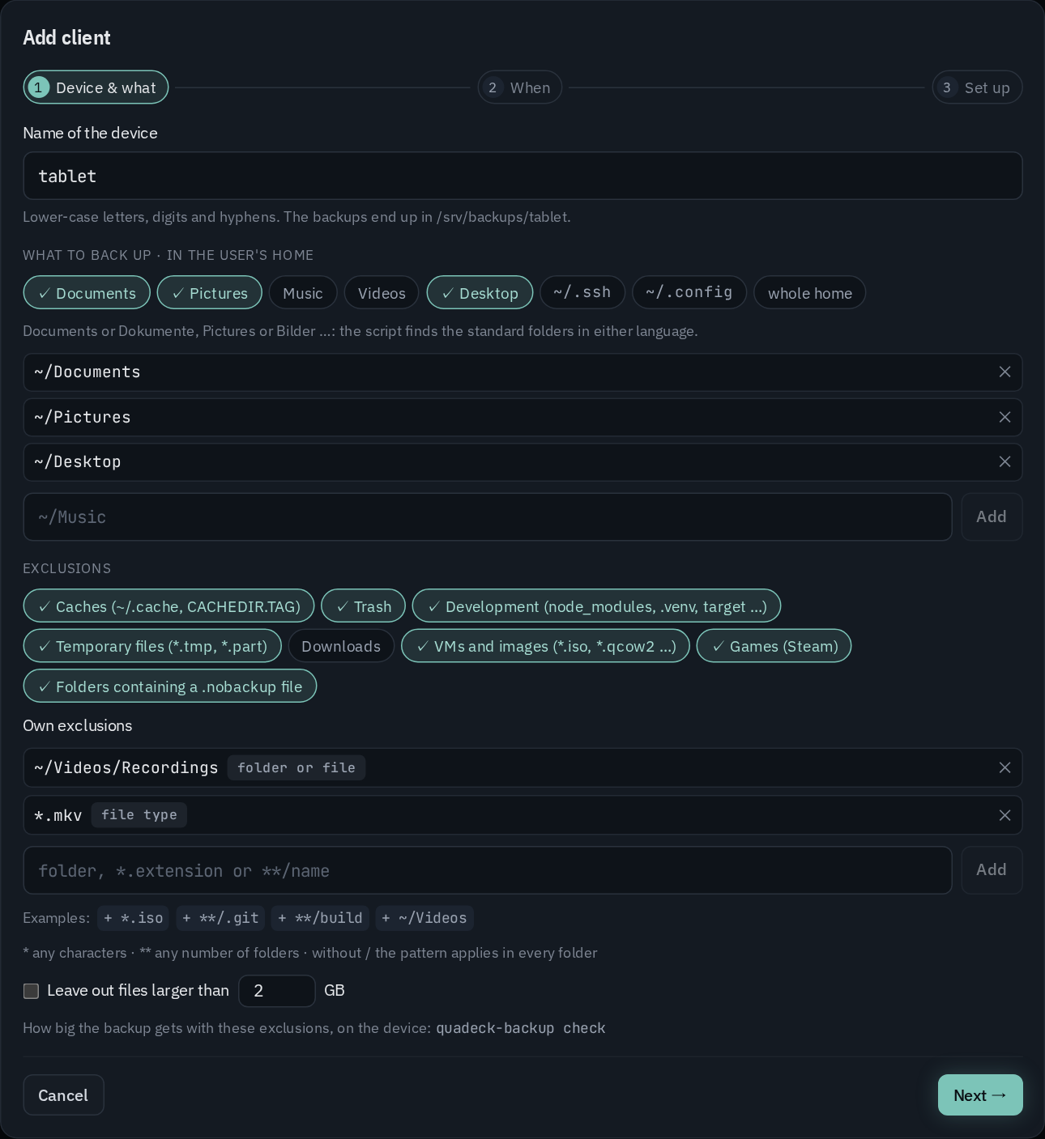Click Add next to the folder path field
1045x1139 pixels.
(x=992, y=516)
